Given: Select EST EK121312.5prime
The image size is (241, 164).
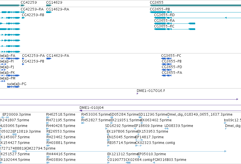Looking at the screenshot, I should tap(123, 154).
